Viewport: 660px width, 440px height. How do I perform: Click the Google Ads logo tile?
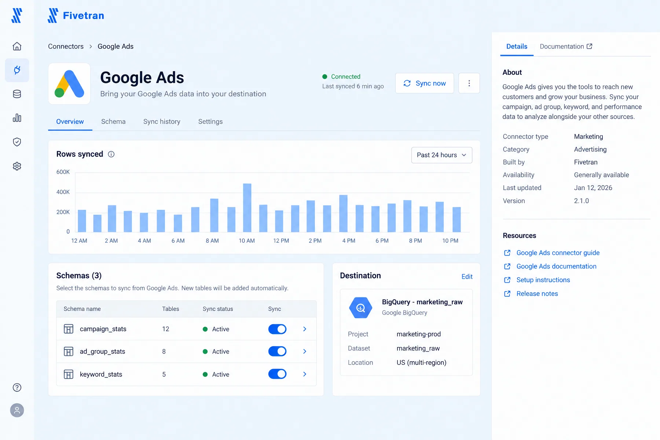[x=69, y=84]
